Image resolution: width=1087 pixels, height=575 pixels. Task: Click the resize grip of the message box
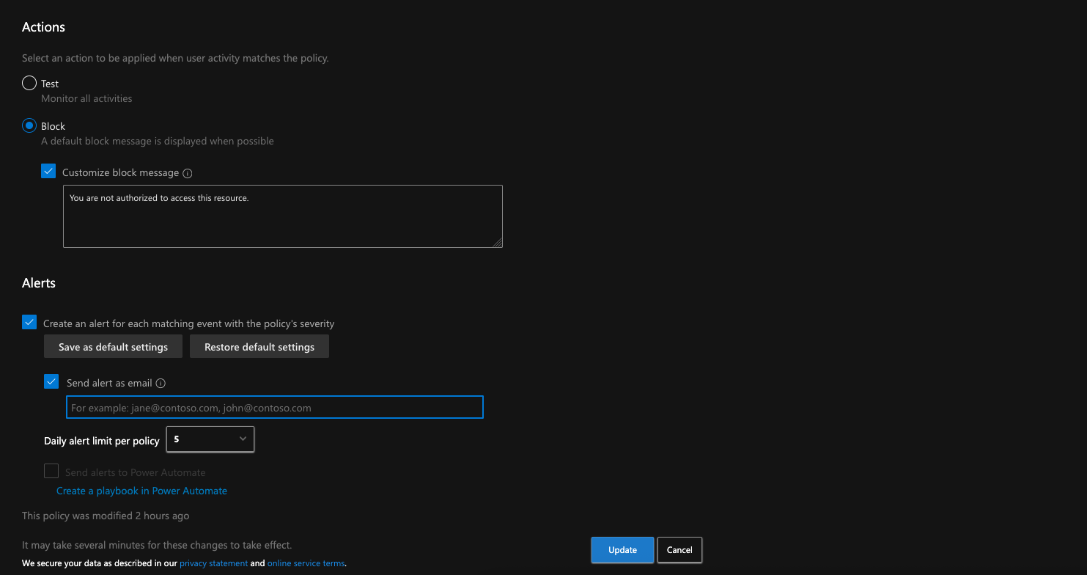[498, 243]
